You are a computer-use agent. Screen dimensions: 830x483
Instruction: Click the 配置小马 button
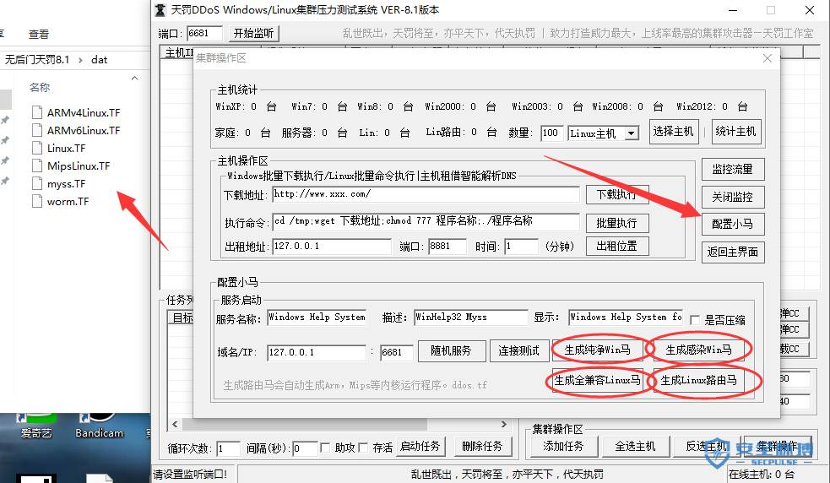point(733,224)
